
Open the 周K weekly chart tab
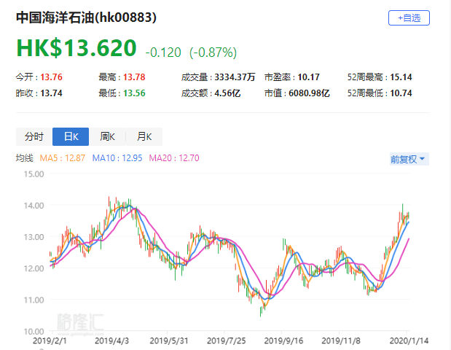(107, 136)
